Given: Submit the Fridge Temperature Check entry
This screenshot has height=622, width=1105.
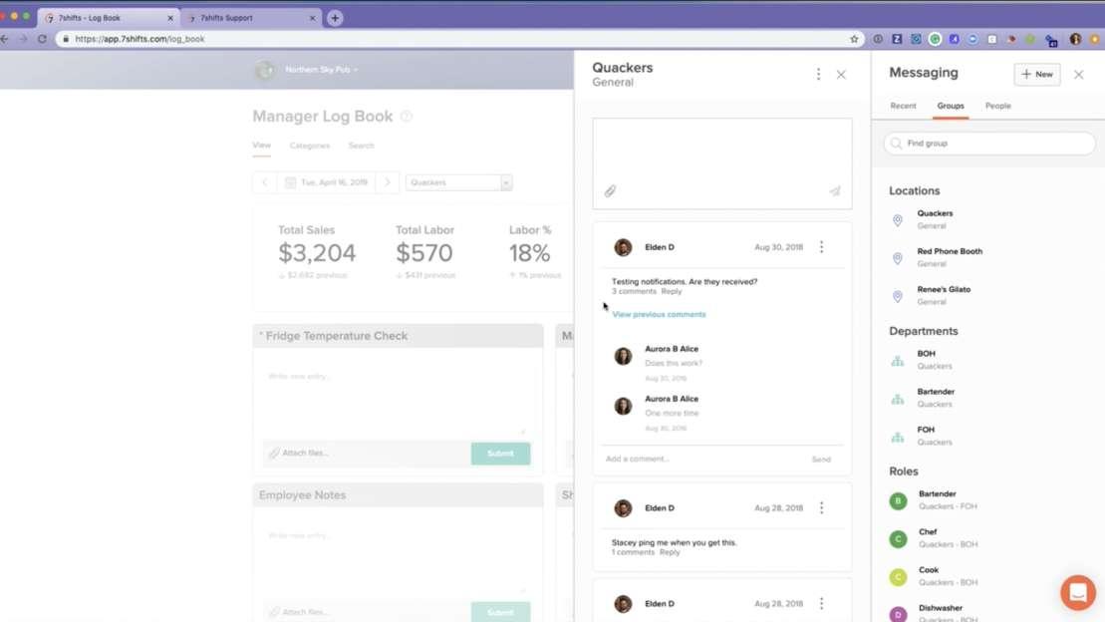Looking at the screenshot, I should coord(500,454).
